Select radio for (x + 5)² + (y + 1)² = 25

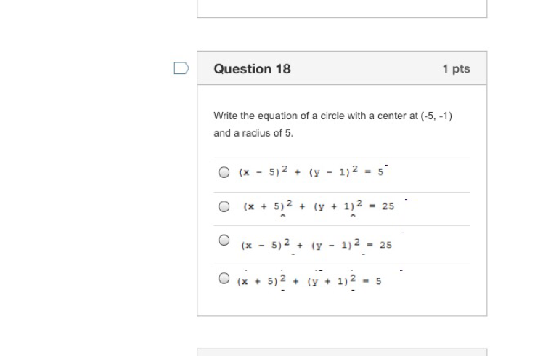tap(224, 206)
